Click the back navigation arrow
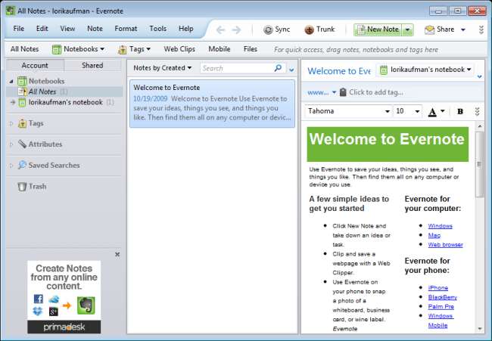 220,29
